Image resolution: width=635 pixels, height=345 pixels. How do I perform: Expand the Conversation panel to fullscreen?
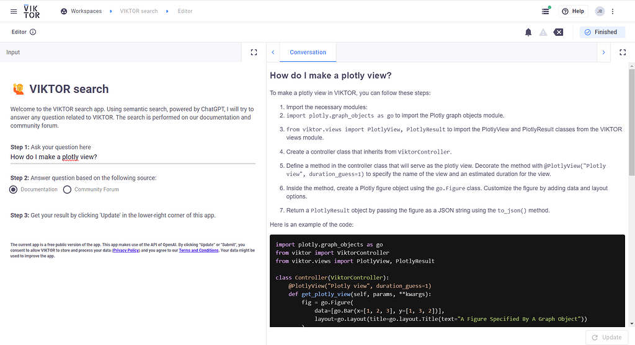point(623,52)
